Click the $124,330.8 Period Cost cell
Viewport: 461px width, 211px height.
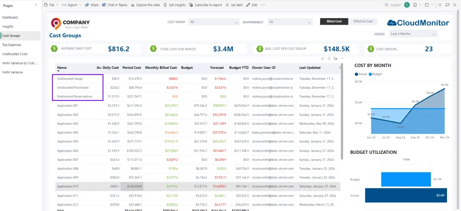(x=131, y=186)
